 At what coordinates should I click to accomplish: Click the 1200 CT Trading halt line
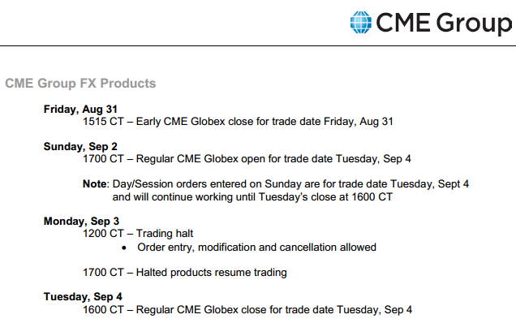pos(138,233)
